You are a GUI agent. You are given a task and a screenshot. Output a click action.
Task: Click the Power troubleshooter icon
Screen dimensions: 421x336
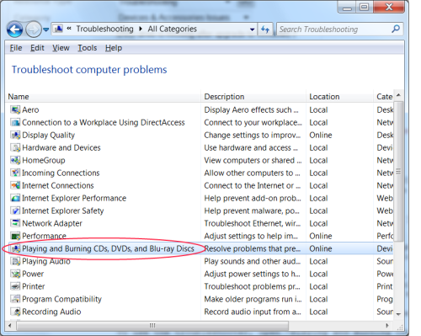click(15, 274)
